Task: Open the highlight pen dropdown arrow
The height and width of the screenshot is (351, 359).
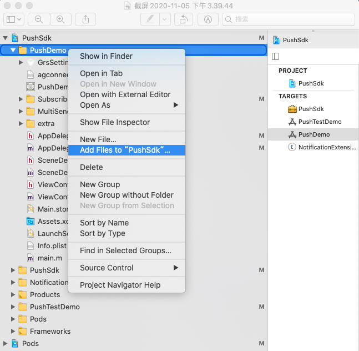Action: click(x=165, y=19)
